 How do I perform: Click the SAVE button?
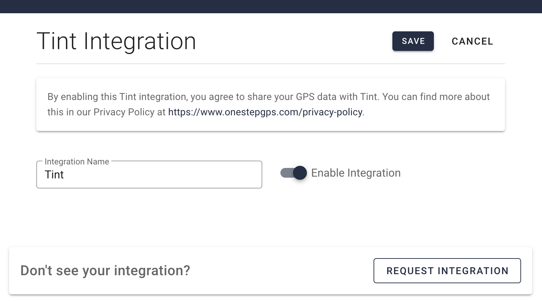coord(413,41)
